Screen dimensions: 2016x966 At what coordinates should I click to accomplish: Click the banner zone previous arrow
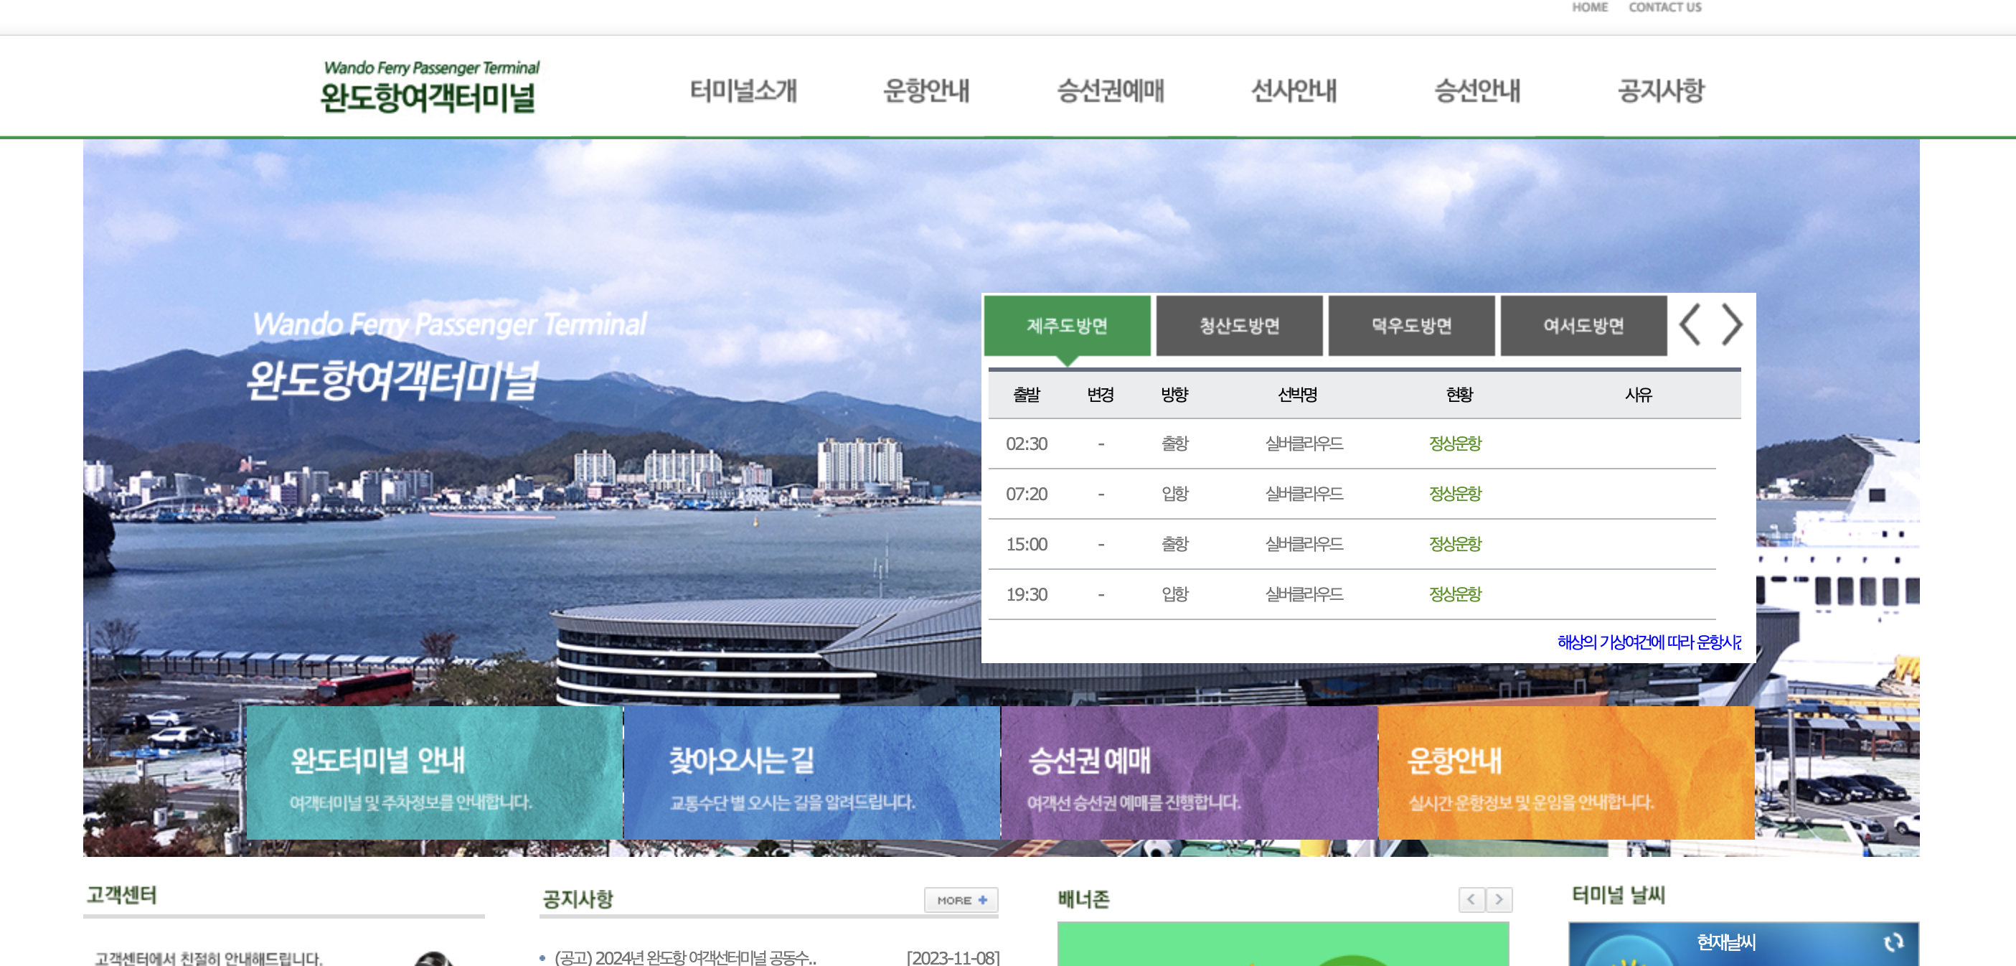[1471, 899]
